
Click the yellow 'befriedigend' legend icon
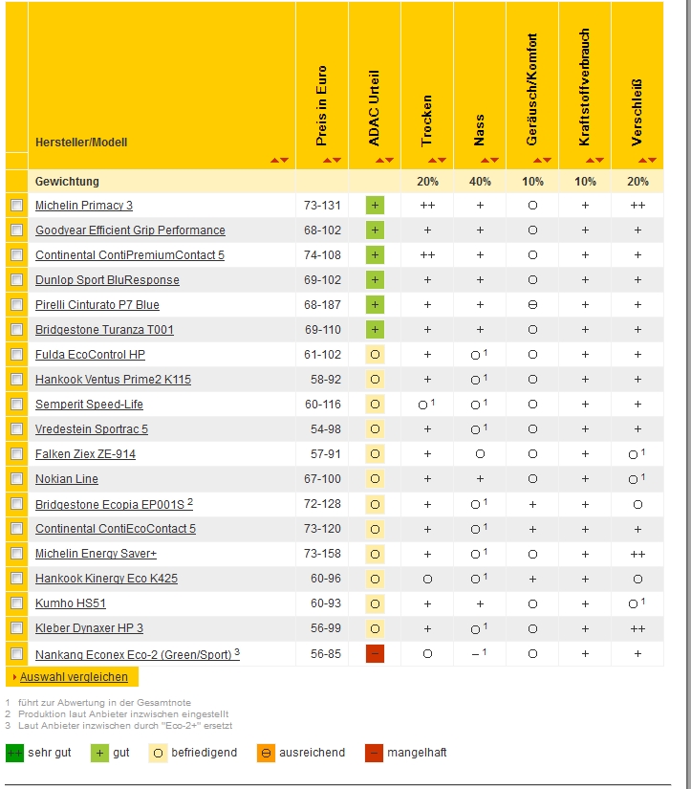pos(158,753)
